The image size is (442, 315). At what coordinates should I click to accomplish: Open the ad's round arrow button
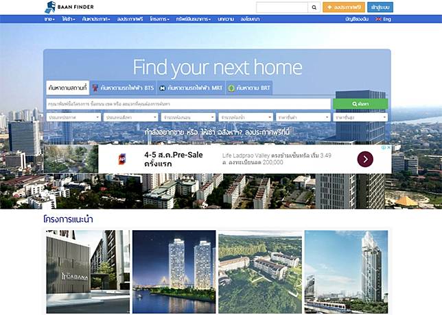tap(365, 159)
